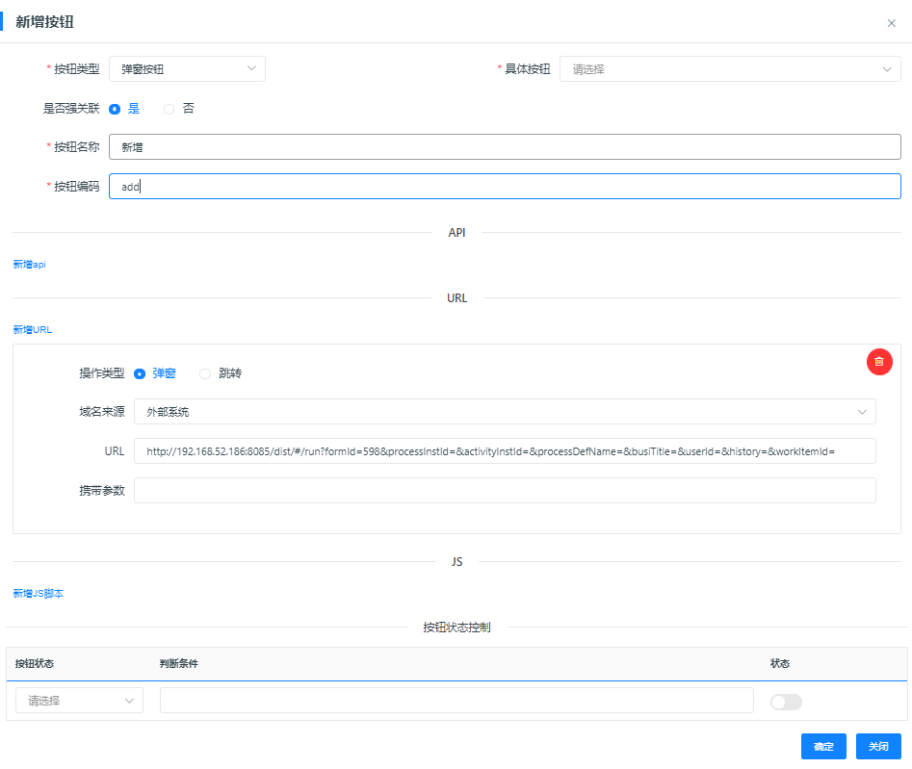The width and height of the screenshot is (912, 769).
Task: Click the 按钮状态 column header
Action: coord(35,664)
